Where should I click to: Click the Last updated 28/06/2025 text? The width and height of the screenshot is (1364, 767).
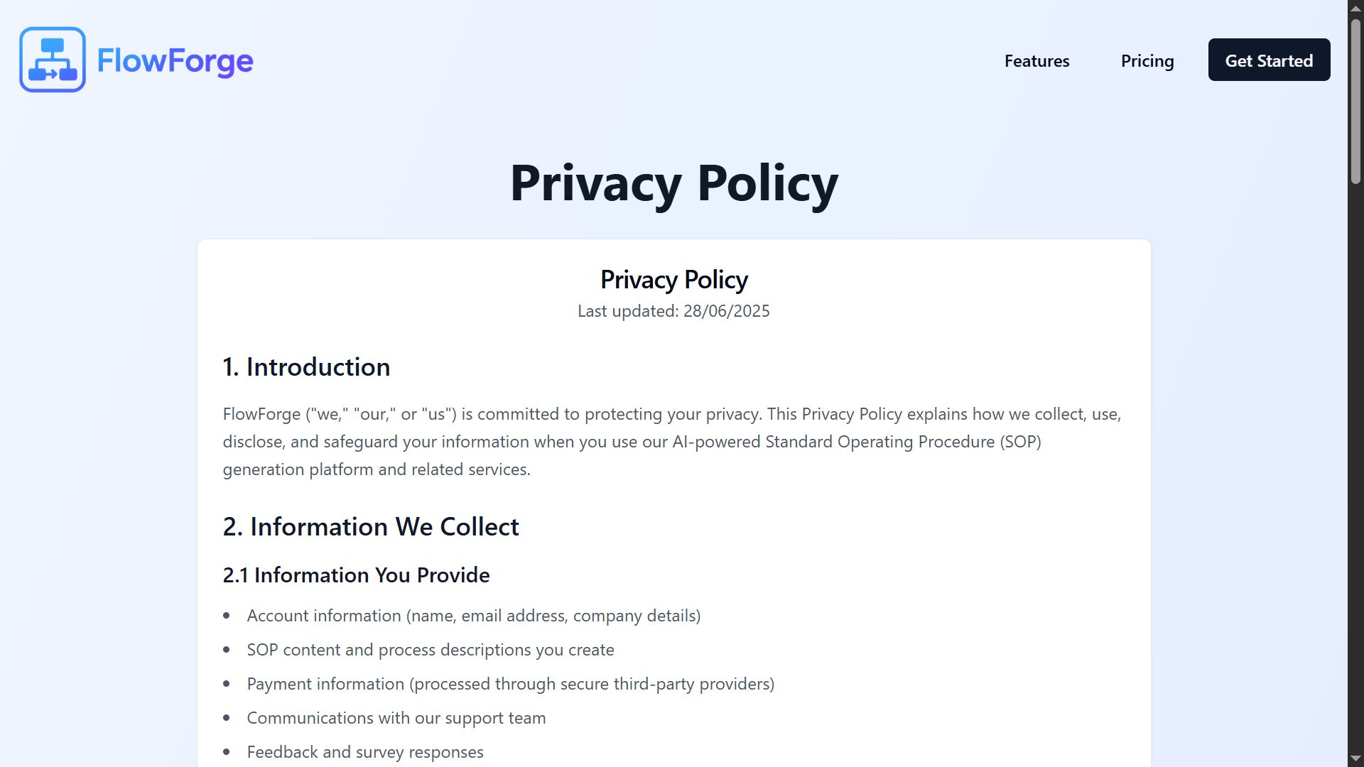coord(673,311)
